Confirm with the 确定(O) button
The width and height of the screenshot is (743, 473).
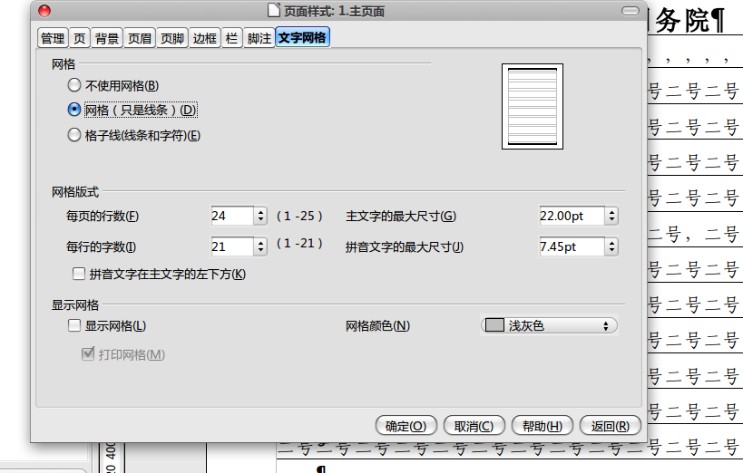(x=406, y=426)
